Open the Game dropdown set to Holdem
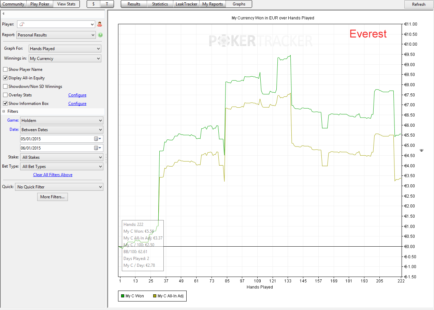The width and height of the screenshot is (434, 310). 62,120
